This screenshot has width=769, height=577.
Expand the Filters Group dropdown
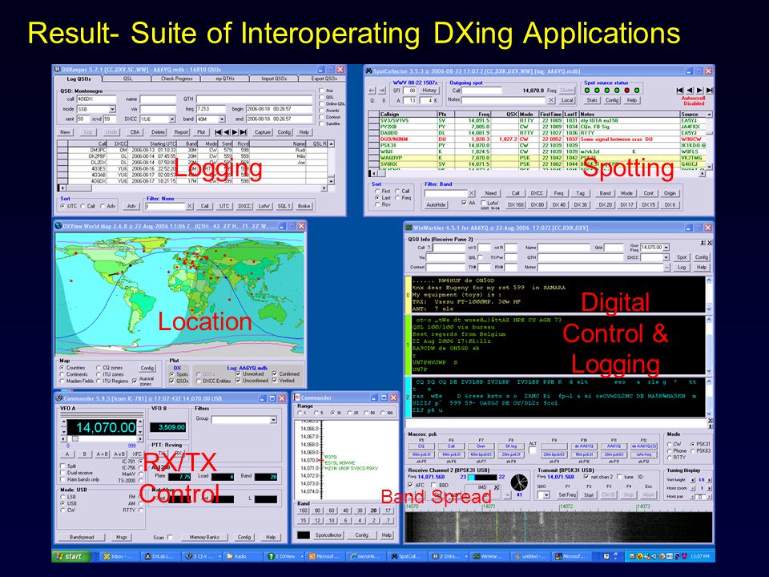tap(273, 420)
